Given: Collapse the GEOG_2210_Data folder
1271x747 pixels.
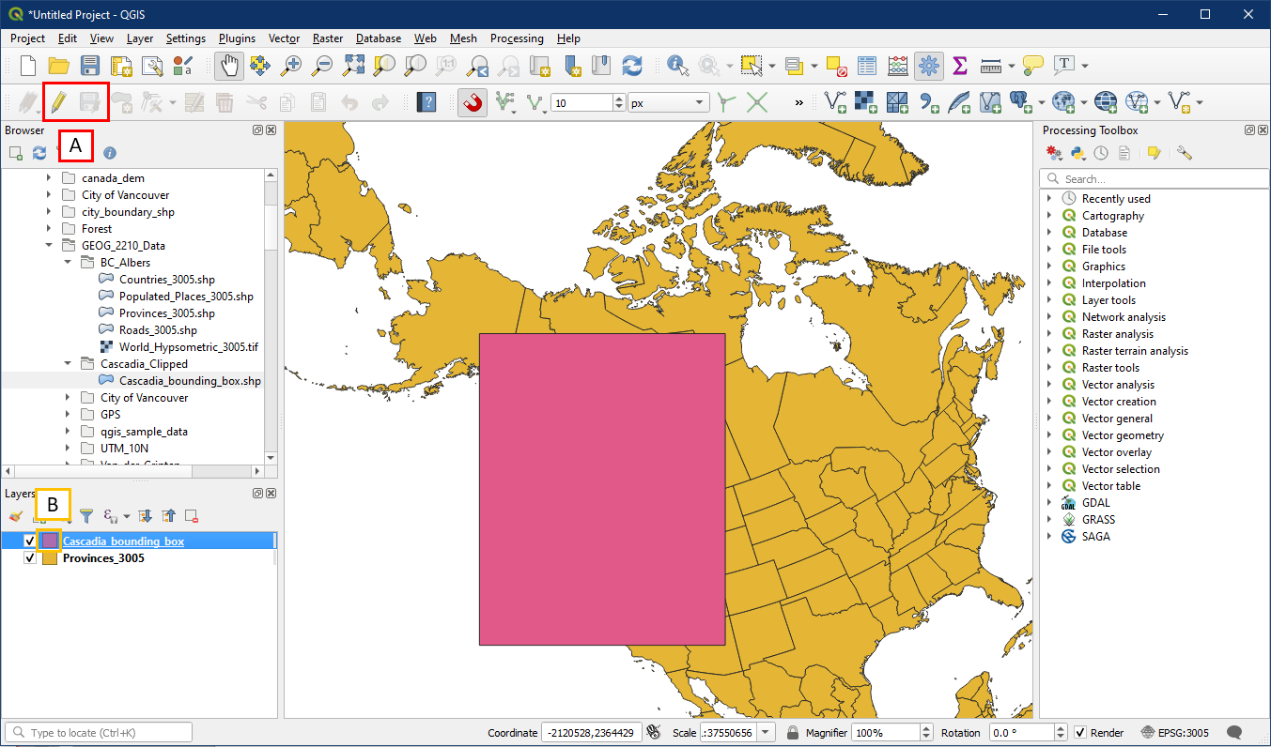Looking at the screenshot, I should 49,246.
